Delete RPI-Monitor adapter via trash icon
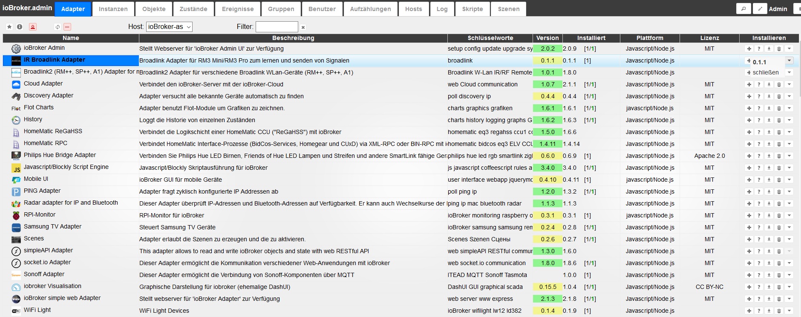 point(779,216)
